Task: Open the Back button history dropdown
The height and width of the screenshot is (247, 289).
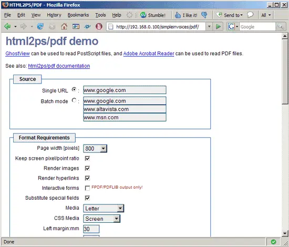Action: pos(15,27)
